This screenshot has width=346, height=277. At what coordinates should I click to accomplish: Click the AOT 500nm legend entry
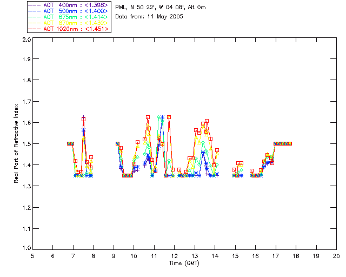point(69,11)
